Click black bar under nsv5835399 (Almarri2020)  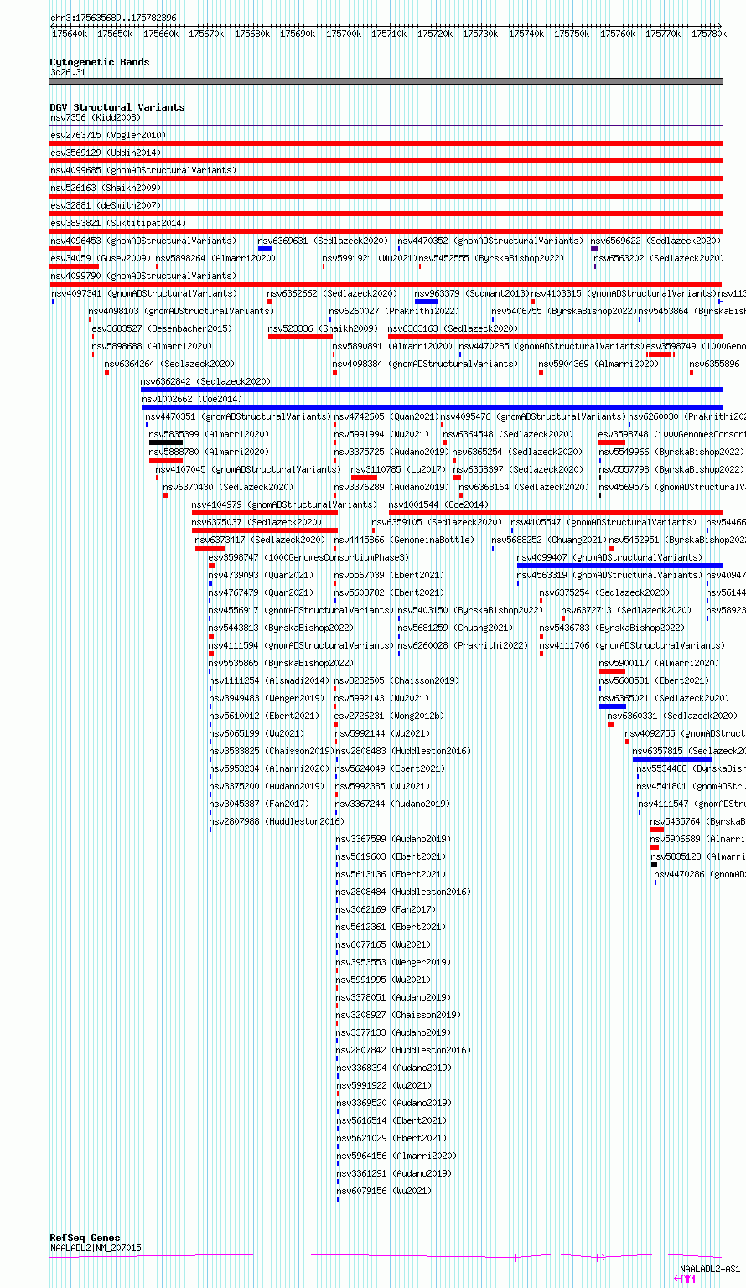click(166, 442)
